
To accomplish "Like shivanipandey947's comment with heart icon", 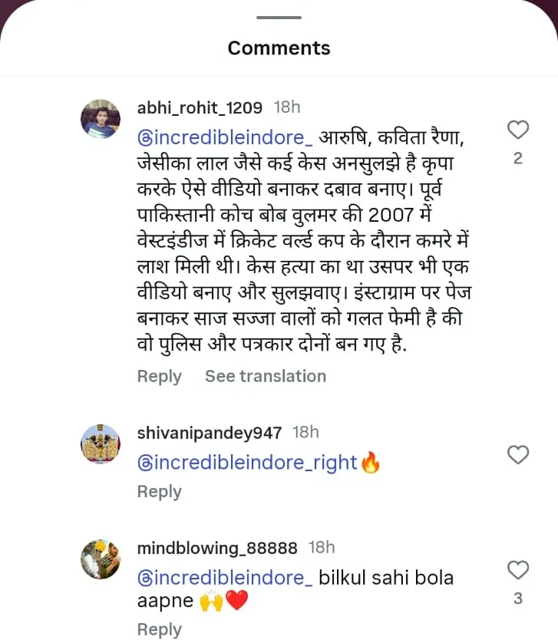I will (x=519, y=455).
